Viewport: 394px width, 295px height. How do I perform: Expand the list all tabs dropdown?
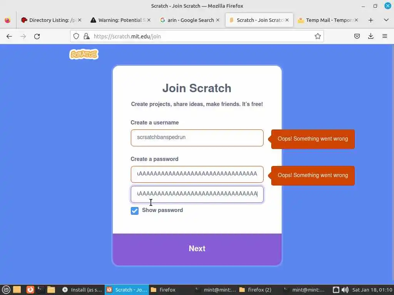[386, 20]
